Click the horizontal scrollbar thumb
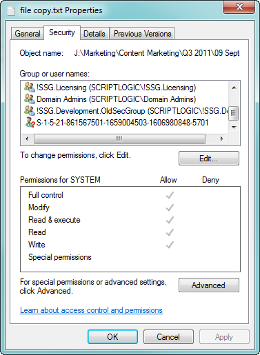The image size is (260, 355). tap(119, 139)
